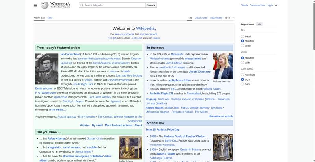The image size is (315, 162).
Task: Select Dark color mode
Action: [243, 84]
